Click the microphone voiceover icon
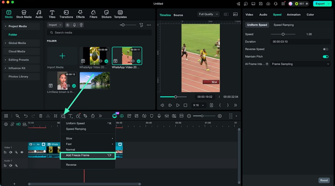 159,116
